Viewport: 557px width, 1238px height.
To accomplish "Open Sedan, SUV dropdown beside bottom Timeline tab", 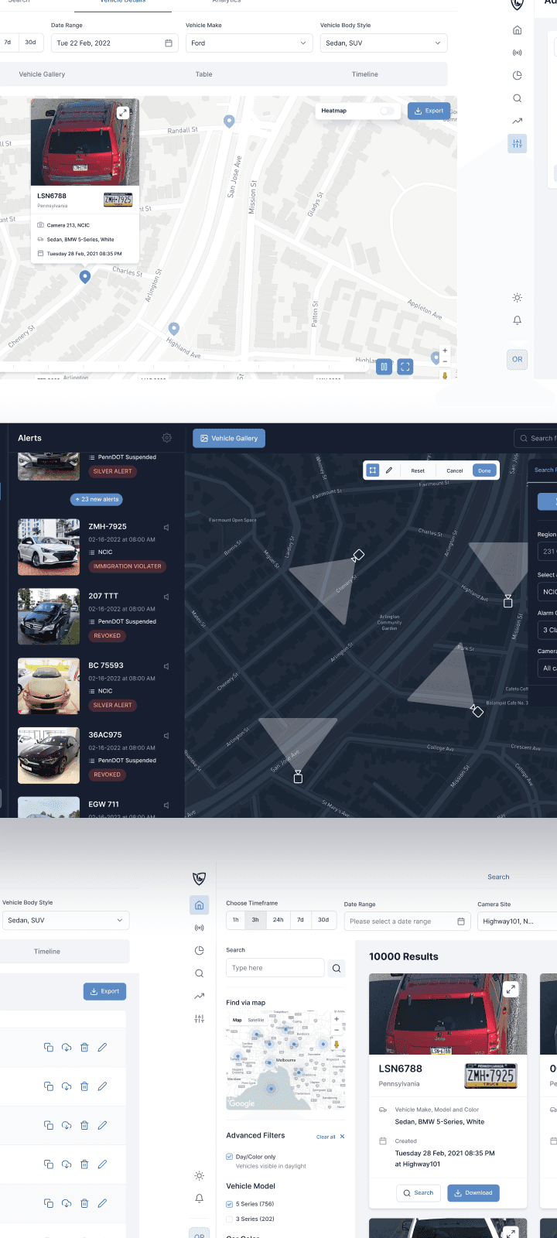I will pos(65,920).
